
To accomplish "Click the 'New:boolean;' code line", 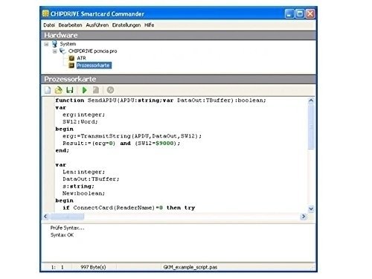I will pos(84,193).
